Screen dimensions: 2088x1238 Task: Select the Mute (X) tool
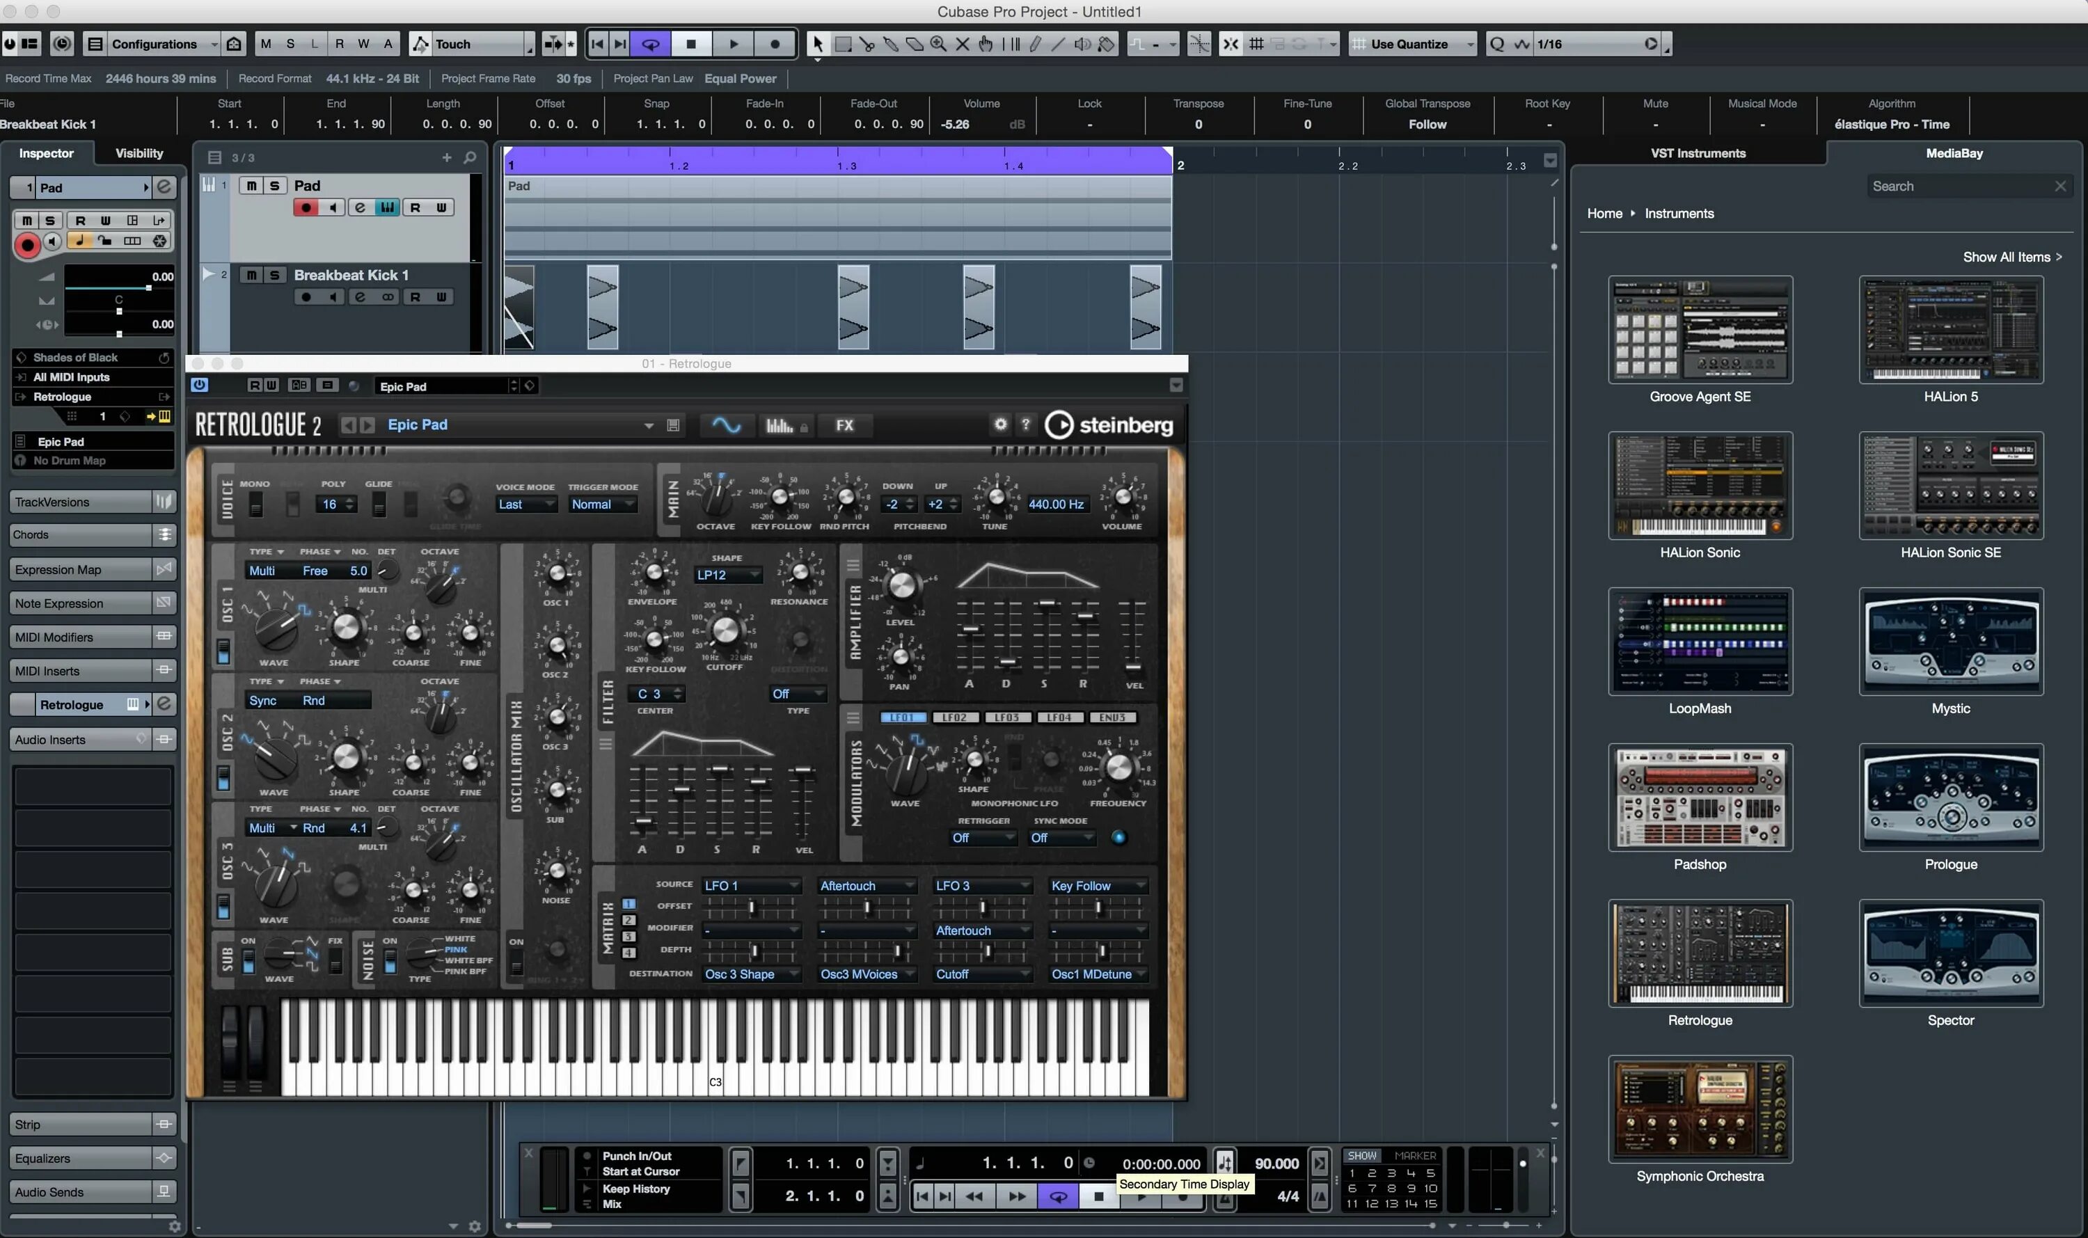962,45
